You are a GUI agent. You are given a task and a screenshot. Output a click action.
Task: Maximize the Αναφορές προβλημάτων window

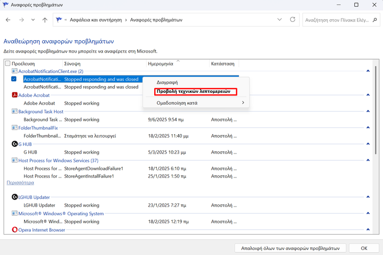(356, 5)
